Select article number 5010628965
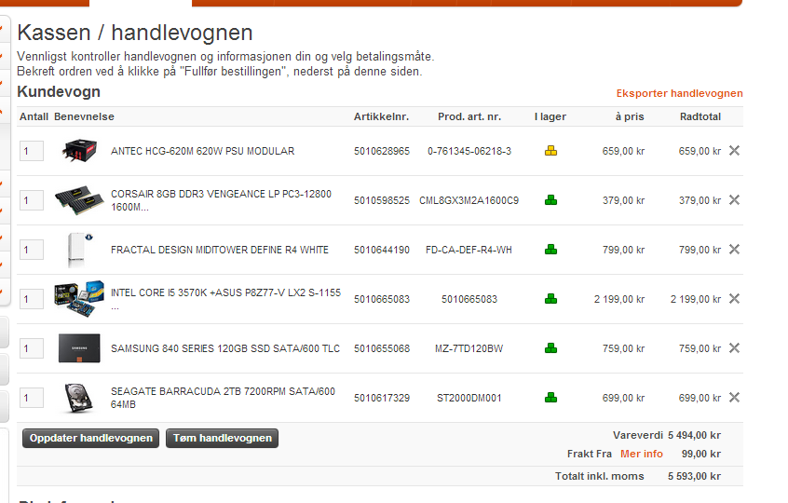This screenshot has height=503, width=788. tap(382, 151)
